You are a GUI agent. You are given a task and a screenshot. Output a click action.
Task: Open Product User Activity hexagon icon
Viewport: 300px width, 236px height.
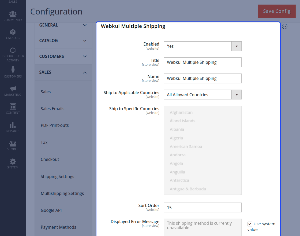pyautogui.click(x=13, y=50)
